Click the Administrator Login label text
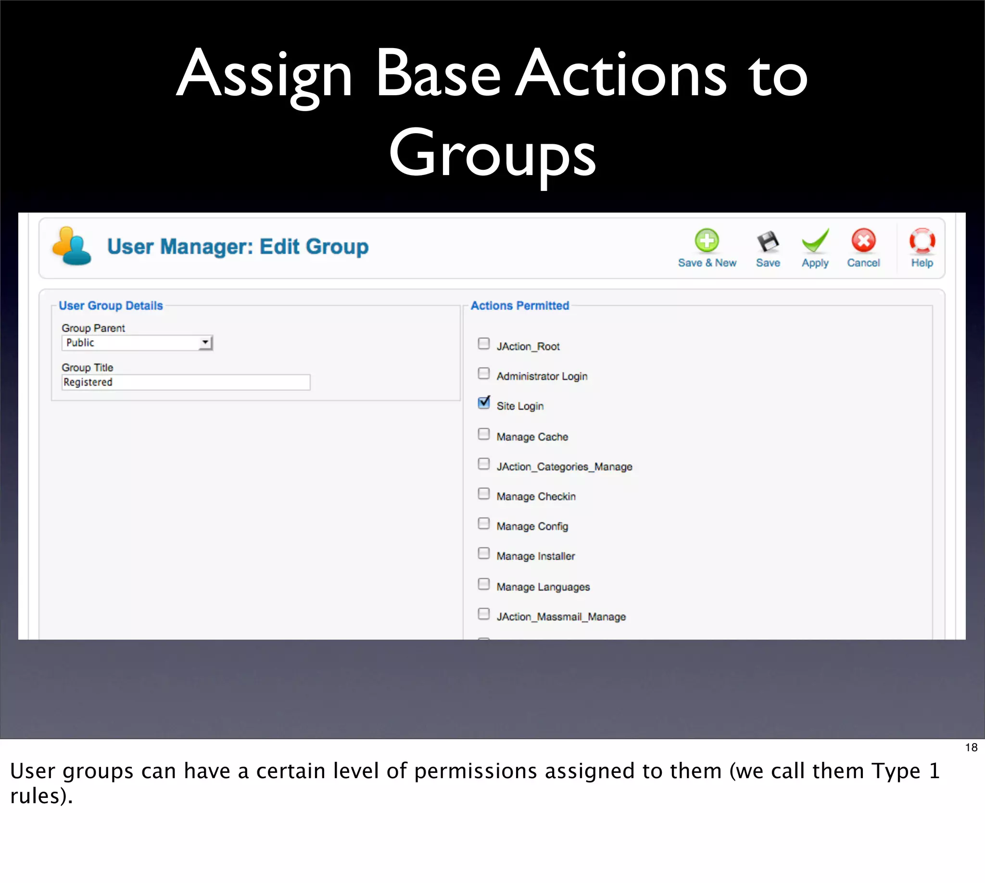985x883 pixels. click(542, 377)
